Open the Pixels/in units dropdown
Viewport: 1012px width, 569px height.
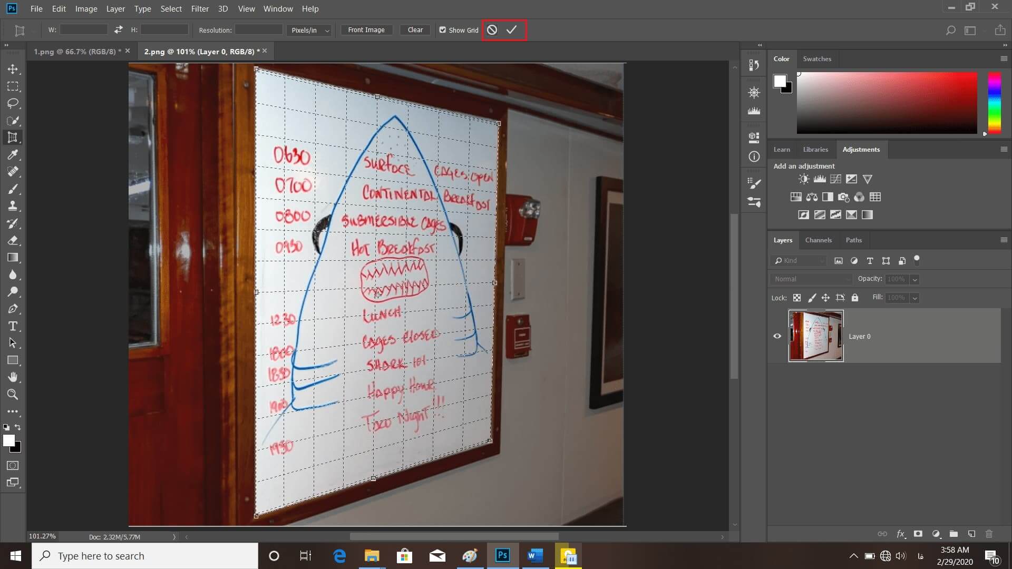[x=309, y=30]
